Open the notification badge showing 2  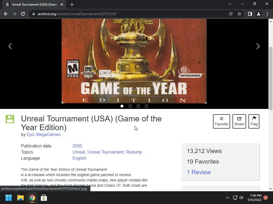click(266, 198)
